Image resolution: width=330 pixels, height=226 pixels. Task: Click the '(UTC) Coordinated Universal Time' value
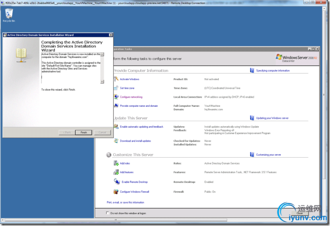(x=222, y=88)
